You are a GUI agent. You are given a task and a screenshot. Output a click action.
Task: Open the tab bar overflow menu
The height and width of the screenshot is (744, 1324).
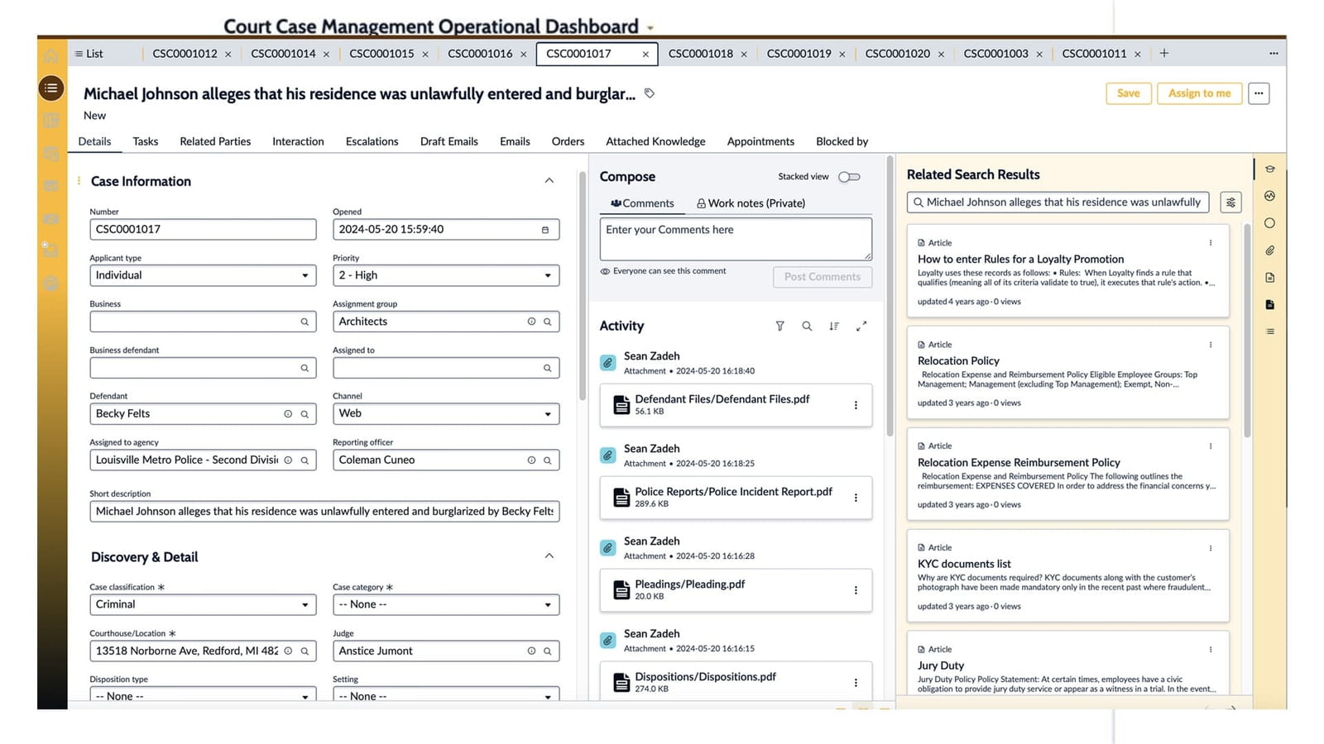tap(1274, 54)
